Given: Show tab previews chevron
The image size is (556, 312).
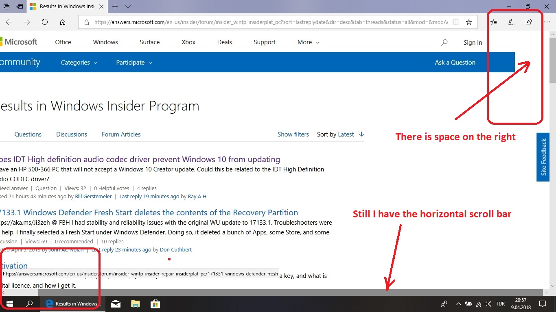Looking at the screenshot, I should coord(128,6).
